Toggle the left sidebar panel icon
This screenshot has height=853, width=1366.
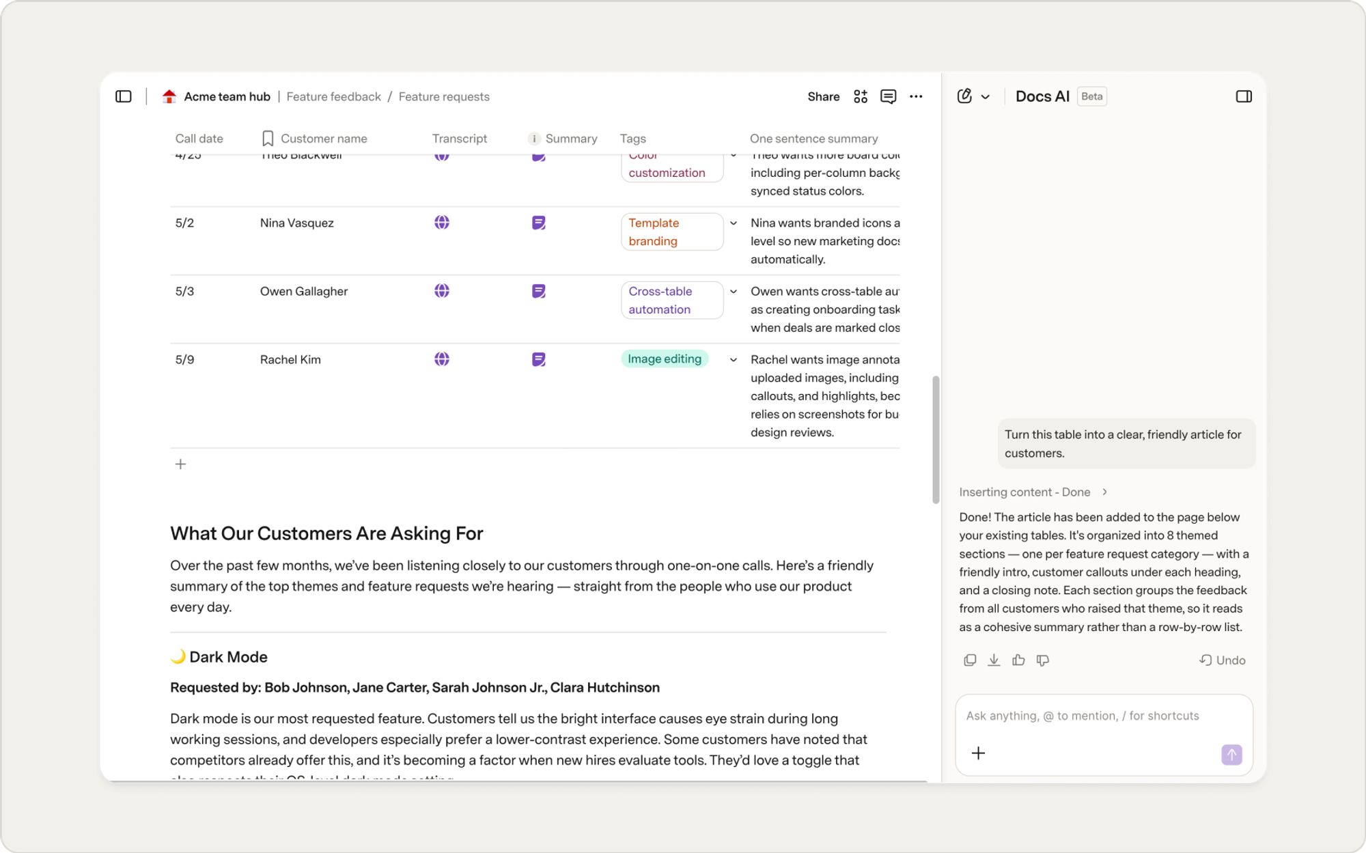pos(124,96)
